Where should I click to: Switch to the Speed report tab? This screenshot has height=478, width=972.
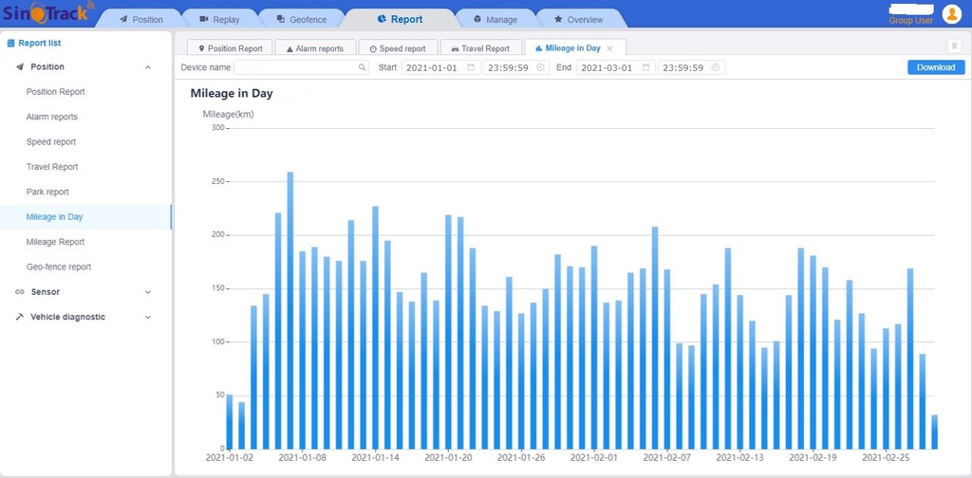pyautogui.click(x=398, y=48)
